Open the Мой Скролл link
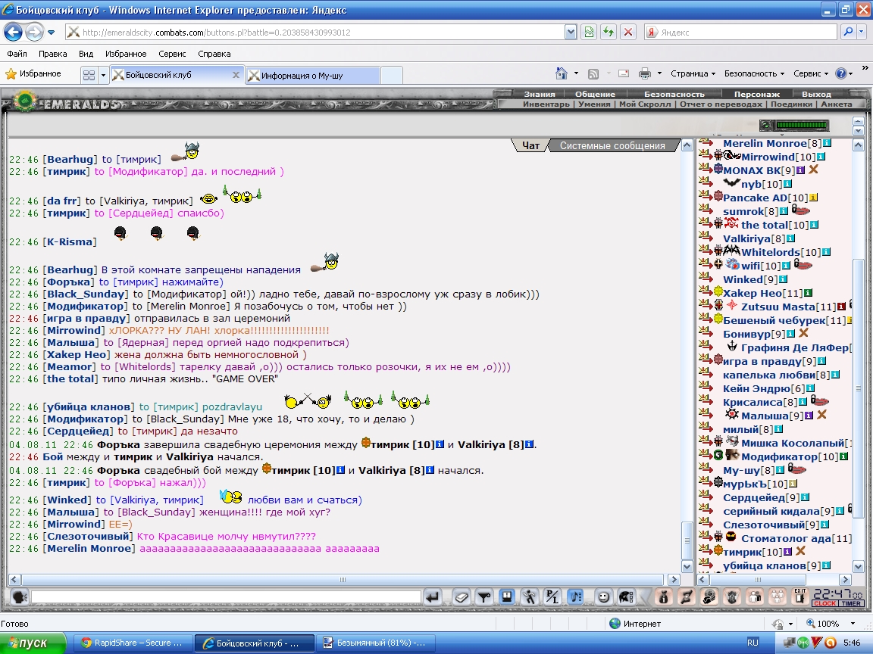873x654 pixels. [x=645, y=104]
